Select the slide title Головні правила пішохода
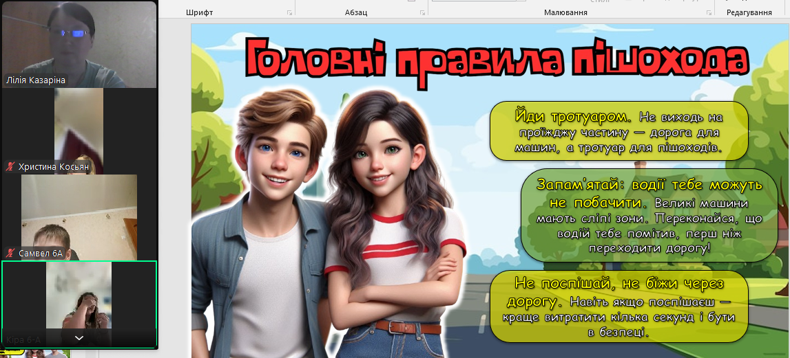This screenshot has height=358, width=790. [497, 63]
